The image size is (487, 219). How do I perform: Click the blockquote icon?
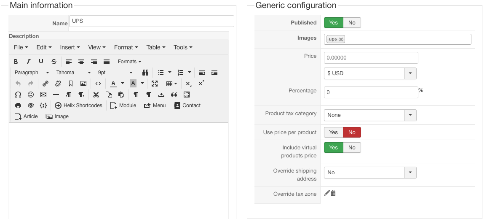pyautogui.click(x=174, y=95)
